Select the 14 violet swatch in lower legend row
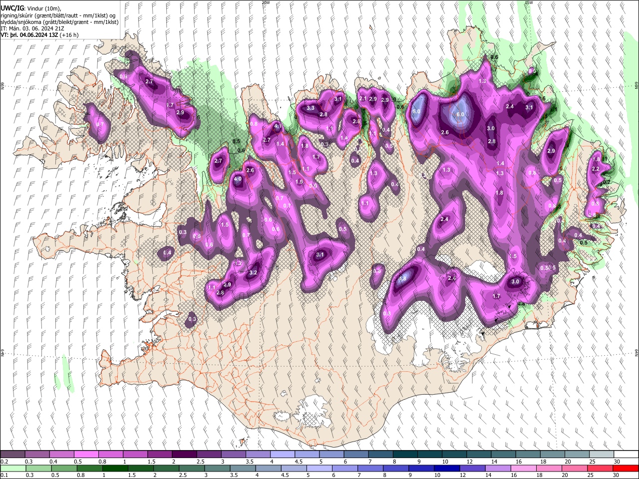The image size is (639, 479). (498, 468)
